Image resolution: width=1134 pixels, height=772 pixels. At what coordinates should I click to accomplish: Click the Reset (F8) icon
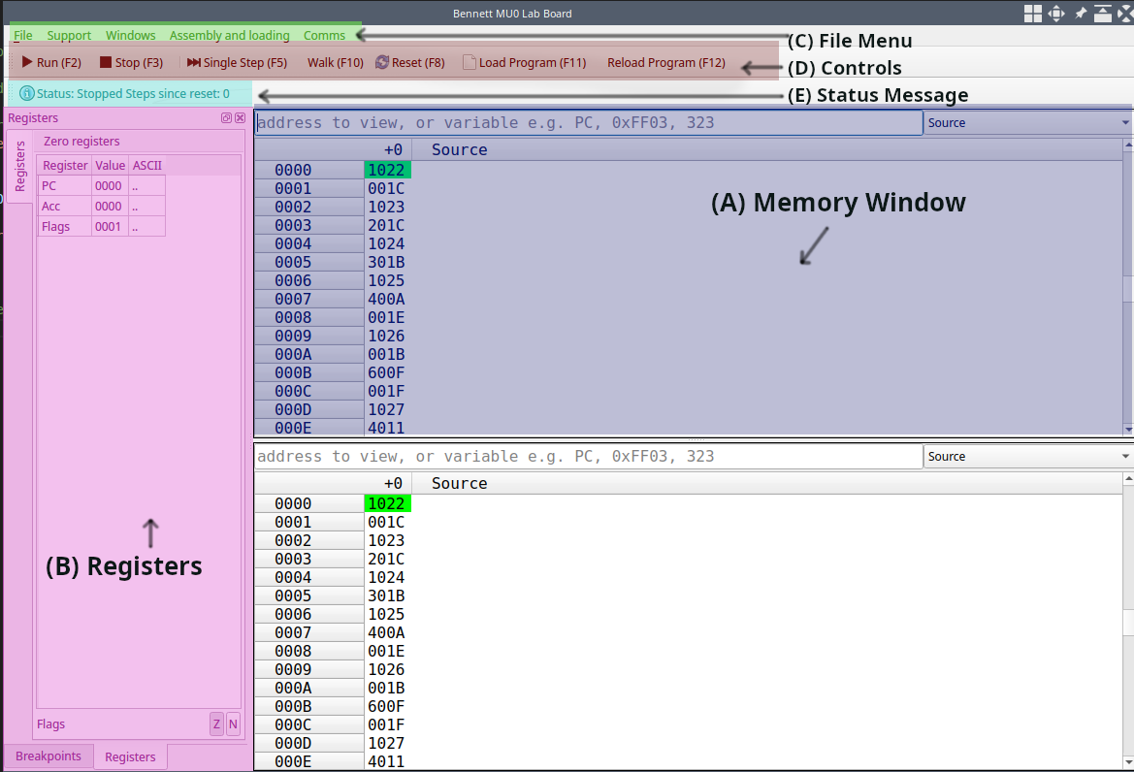381,63
